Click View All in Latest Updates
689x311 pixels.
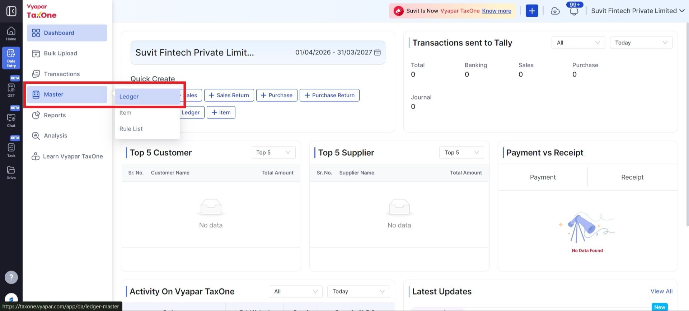click(661, 291)
